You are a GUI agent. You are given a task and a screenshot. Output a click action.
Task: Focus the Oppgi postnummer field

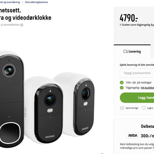[x=137, y=73]
